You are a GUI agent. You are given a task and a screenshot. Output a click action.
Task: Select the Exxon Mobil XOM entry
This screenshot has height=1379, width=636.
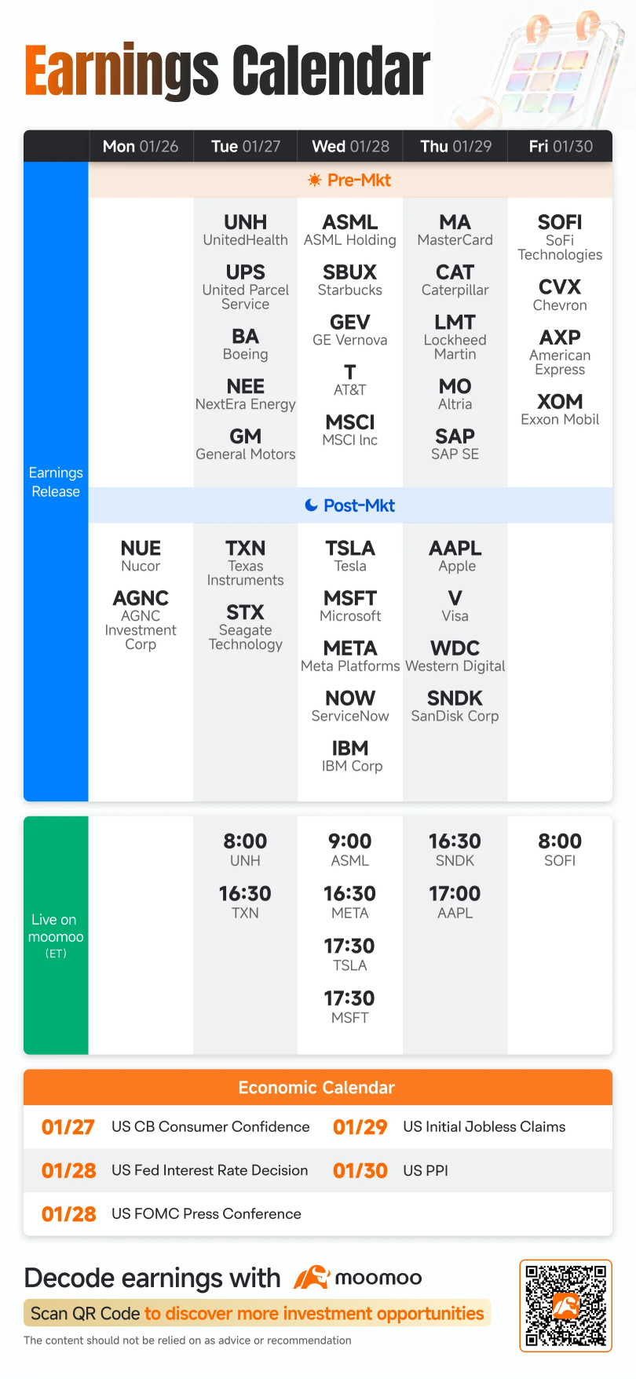[560, 409]
